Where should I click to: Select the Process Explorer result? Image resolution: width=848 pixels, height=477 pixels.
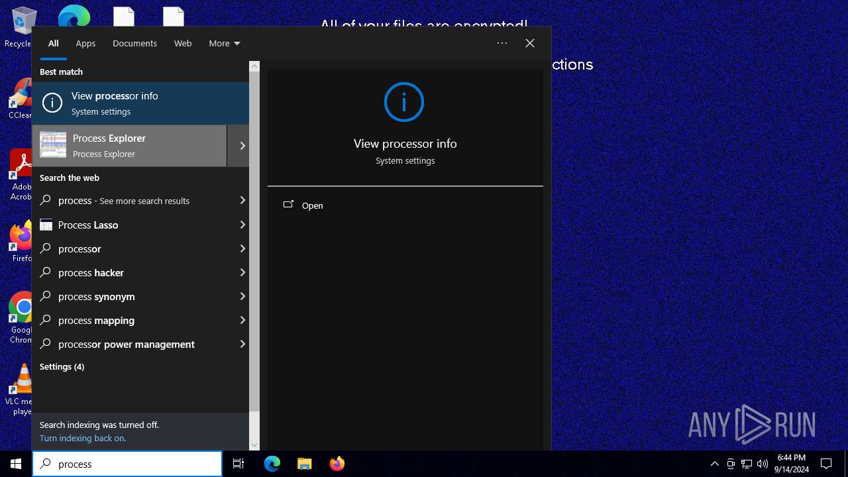pos(129,146)
